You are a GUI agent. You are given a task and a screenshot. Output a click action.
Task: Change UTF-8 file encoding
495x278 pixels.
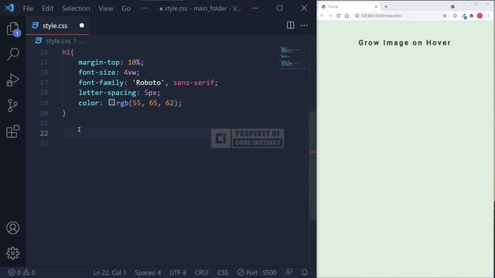click(x=178, y=273)
